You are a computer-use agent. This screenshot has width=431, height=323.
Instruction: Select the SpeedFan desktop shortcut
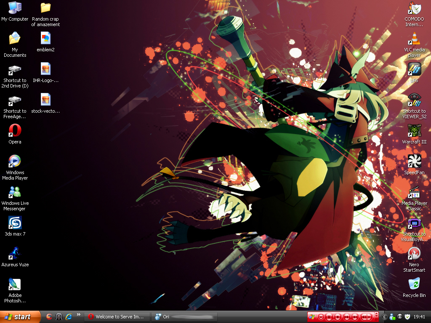tap(414, 165)
